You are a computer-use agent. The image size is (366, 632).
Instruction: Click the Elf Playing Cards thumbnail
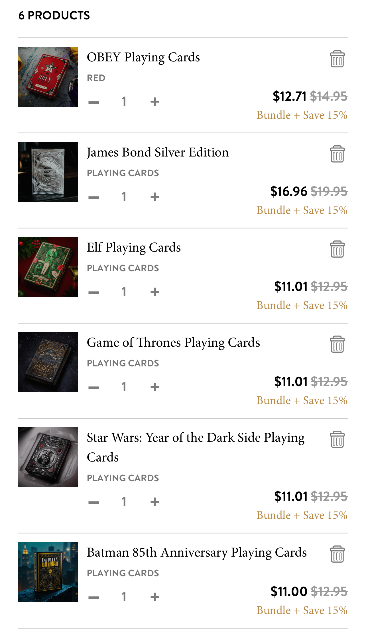48,267
